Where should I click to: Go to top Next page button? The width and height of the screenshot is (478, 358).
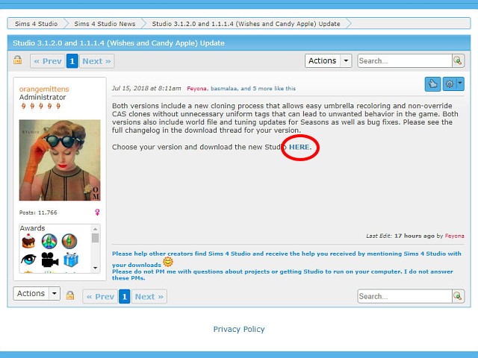point(96,61)
